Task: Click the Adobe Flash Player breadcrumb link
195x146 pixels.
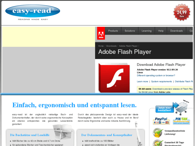Action: coord(128,46)
